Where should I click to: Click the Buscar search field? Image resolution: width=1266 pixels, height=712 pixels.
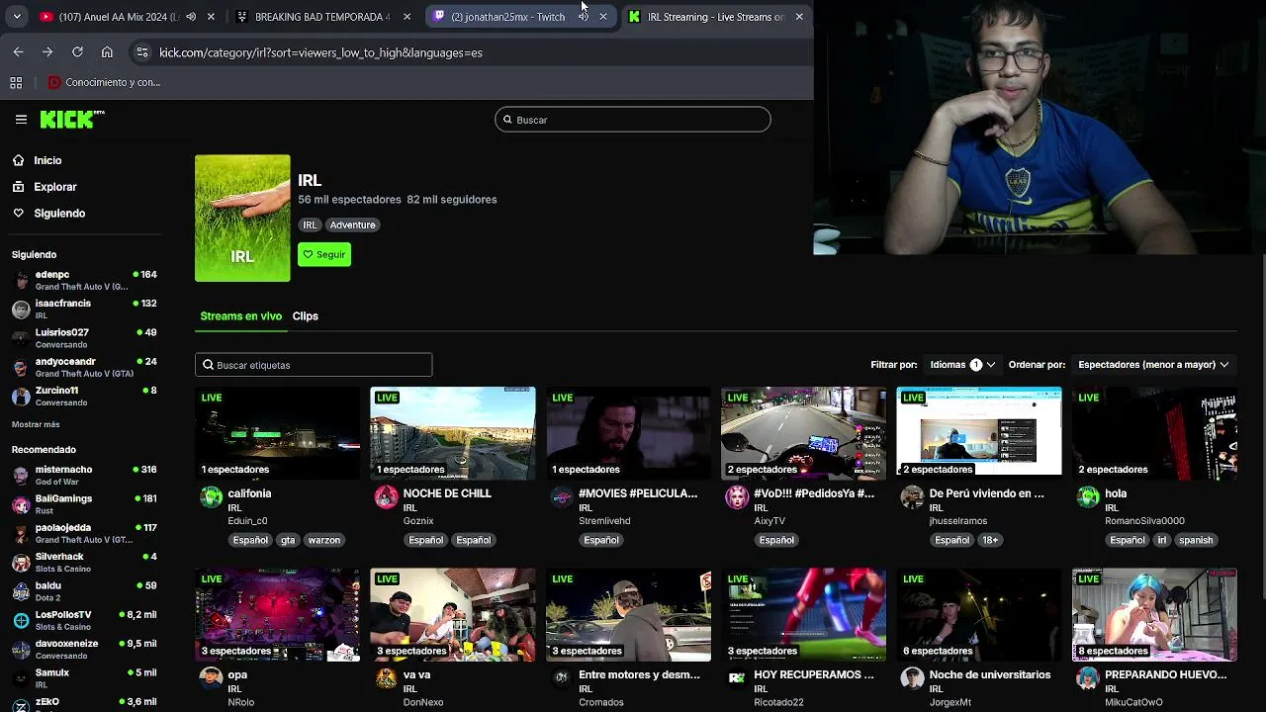[x=633, y=120]
